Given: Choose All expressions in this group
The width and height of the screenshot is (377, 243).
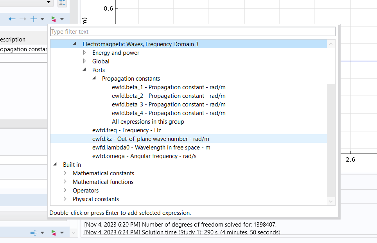Looking at the screenshot, I should coord(148,122).
